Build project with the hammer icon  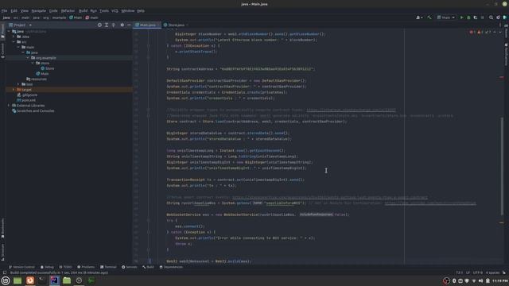(x=429, y=17)
